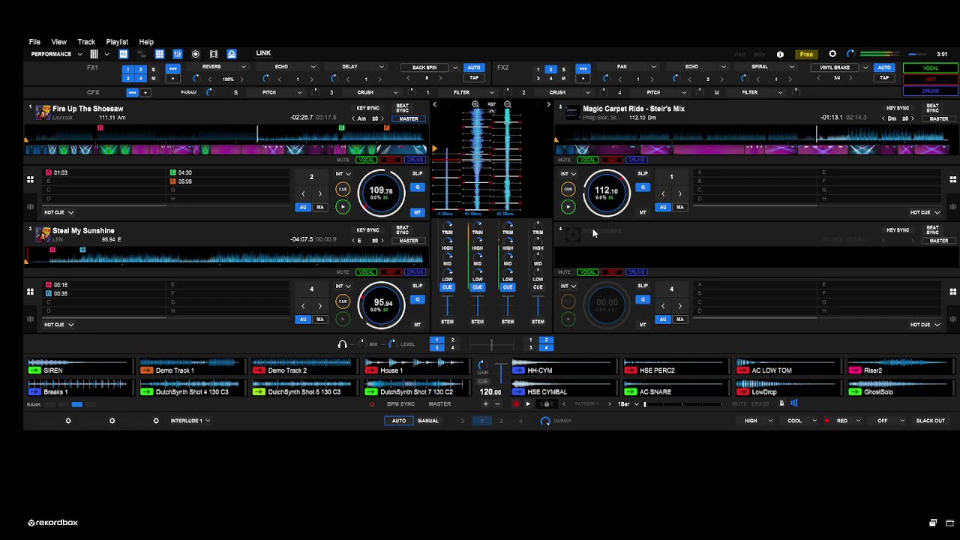This screenshot has height=540, width=960.
Task: Open the video panel film icon
Action: (214, 54)
